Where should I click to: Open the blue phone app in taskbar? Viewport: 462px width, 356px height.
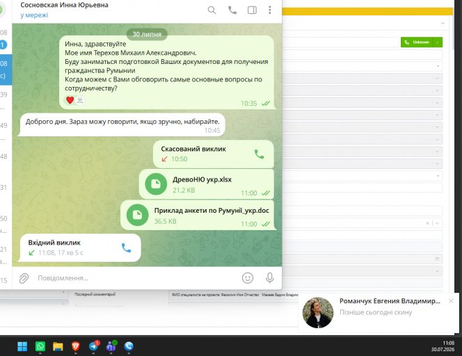click(x=129, y=346)
